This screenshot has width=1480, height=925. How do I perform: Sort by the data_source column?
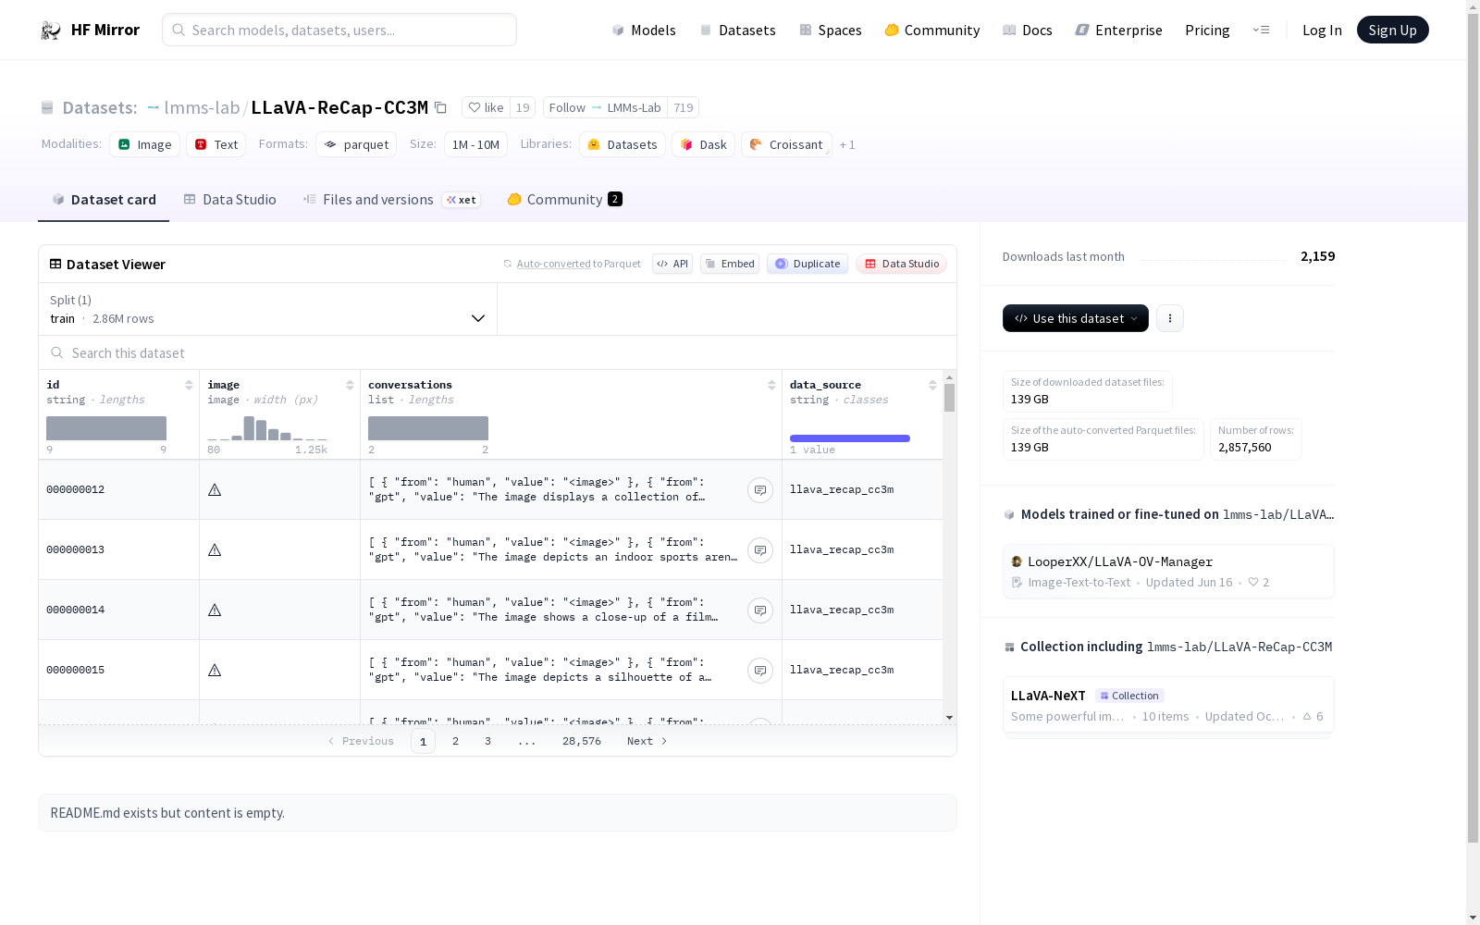point(932,386)
